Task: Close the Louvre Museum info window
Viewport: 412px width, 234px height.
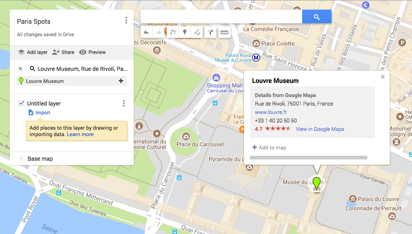Action: pos(383,77)
